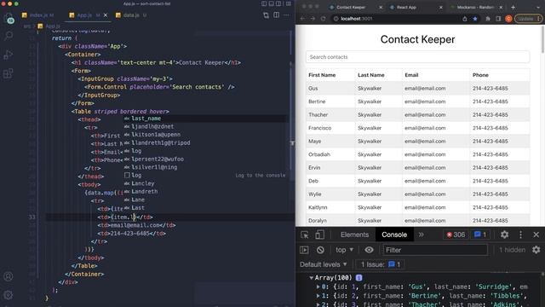The height and width of the screenshot is (307, 545).
Task: Pick the 'Last' suggestion entry
Action: point(205,208)
